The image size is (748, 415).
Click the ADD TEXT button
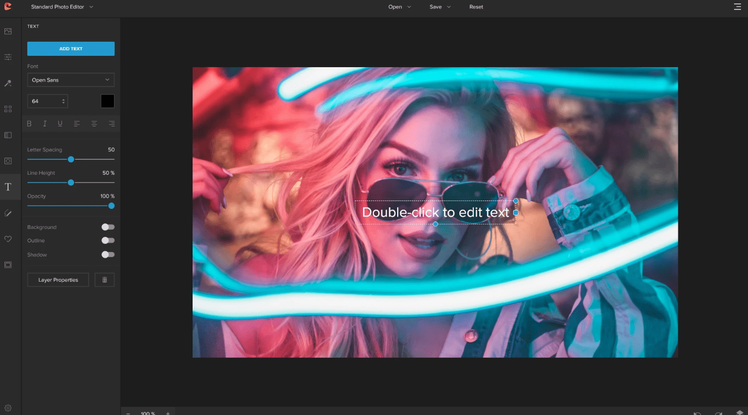click(x=71, y=48)
